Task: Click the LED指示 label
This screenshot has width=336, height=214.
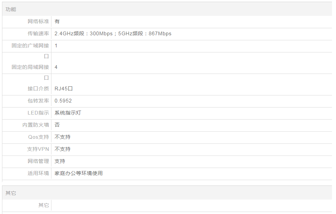Action: pos(38,113)
